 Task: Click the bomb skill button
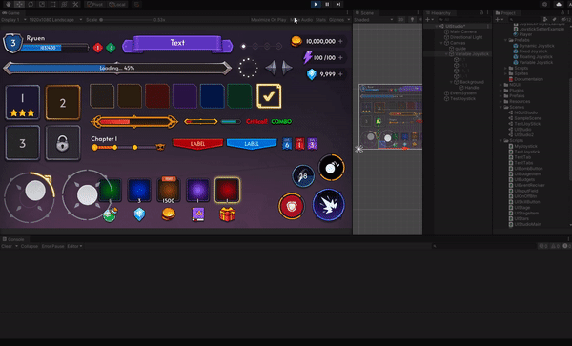pyautogui.click(x=331, y=168)
